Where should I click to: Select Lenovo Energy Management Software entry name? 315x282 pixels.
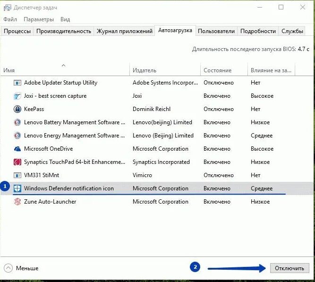pyautogui.click(x=74, y=136)
